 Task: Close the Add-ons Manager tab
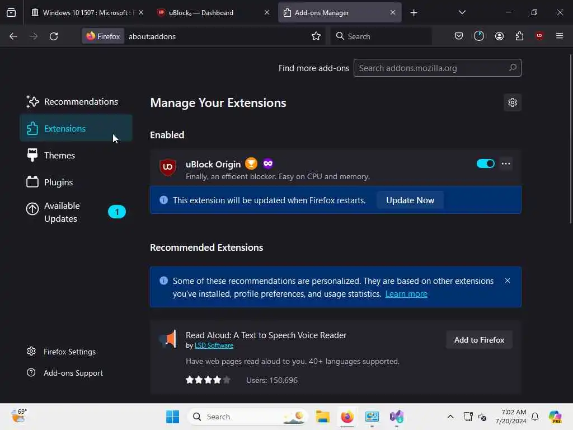[x=392, y=12]
